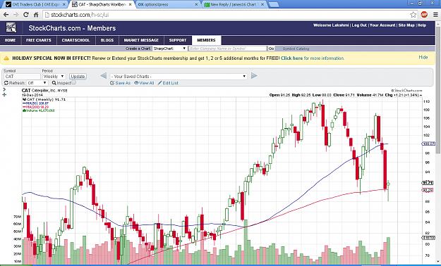Click the page vertical scrollbar thumb

point(438,90)
